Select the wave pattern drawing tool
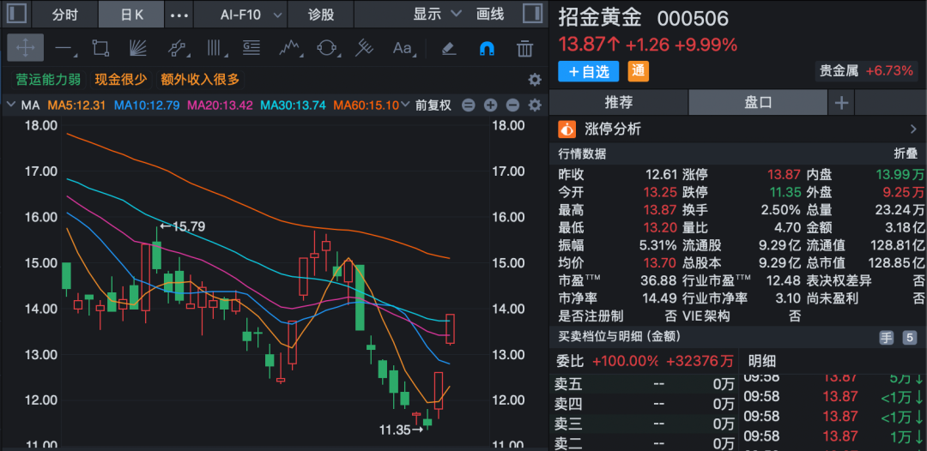 (x=288, y=48)
